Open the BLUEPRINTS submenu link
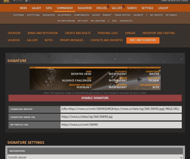Viewport: 190px width, 159px height. (x=64, y=15)
